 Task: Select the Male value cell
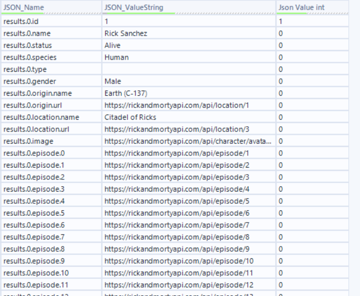189,81
